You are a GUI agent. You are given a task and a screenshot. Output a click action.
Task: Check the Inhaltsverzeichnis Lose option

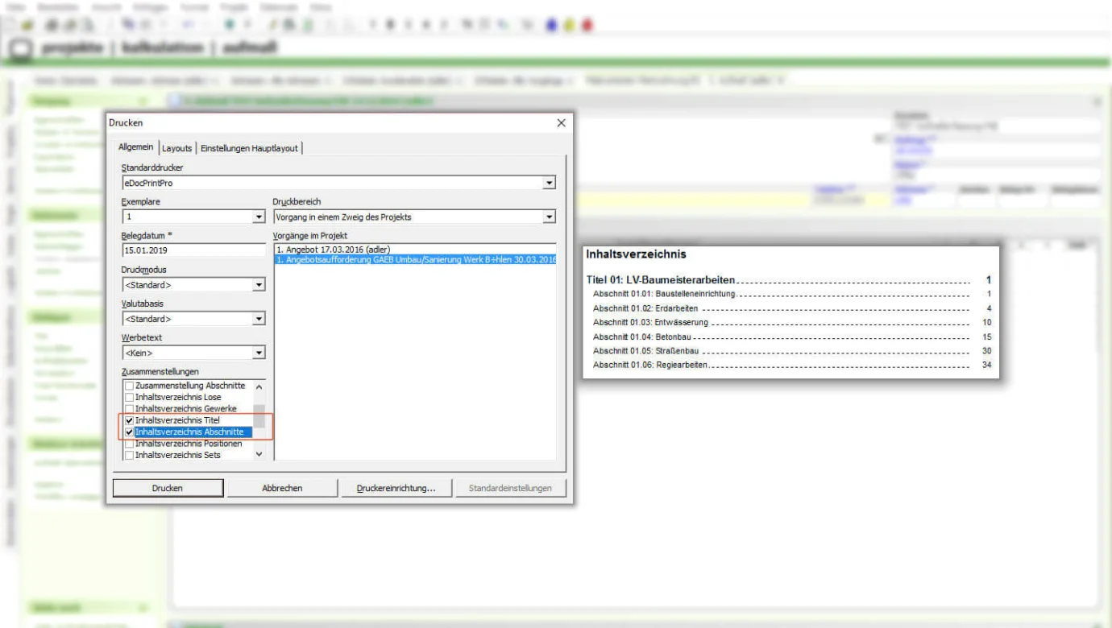coord(130,398)
